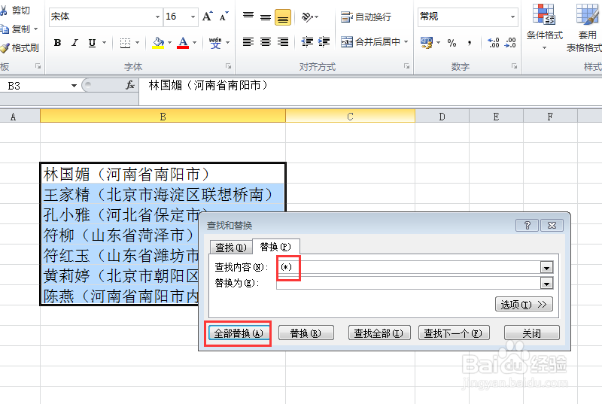Click the Replace (替换) button
Screen dimensions: 602x404
pos(306,333)
